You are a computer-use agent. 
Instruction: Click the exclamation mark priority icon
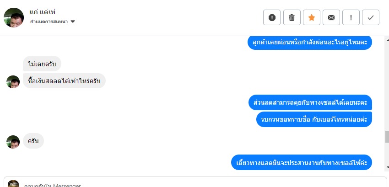coord(351,17)
